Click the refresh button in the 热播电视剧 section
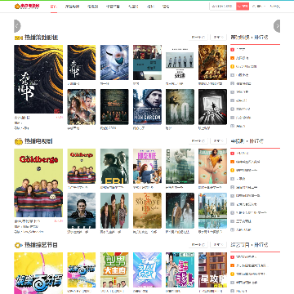Screen dimensions: 294x294 click(198, 141)
